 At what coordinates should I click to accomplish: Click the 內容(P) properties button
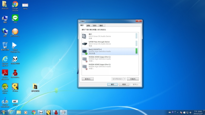click(x=133, y=79)
